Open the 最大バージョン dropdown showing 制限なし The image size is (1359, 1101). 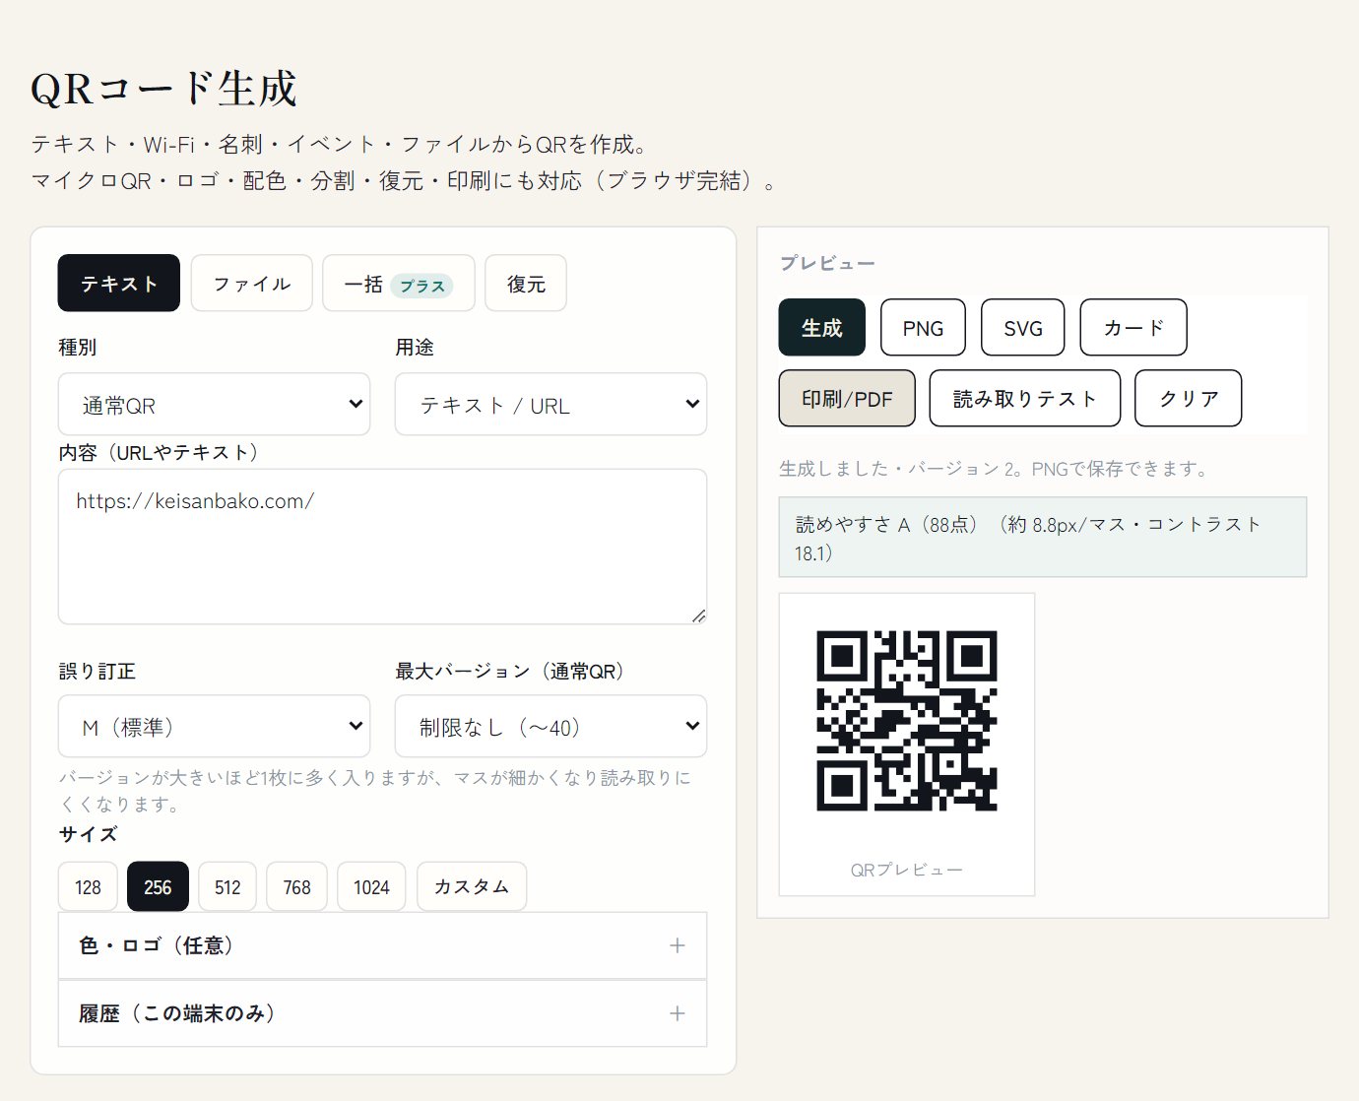[551, 727]
